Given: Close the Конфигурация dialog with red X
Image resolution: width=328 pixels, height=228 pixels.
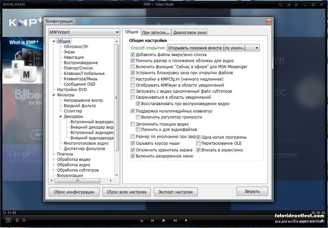Looking at the screenshot, I should 269,21.
